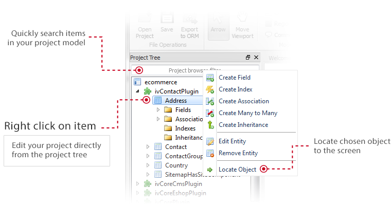
Task: Click the Create Many to Many icon
Action: click(210, 113)
